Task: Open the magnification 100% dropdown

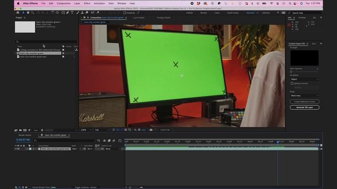Action: point(86,130)
